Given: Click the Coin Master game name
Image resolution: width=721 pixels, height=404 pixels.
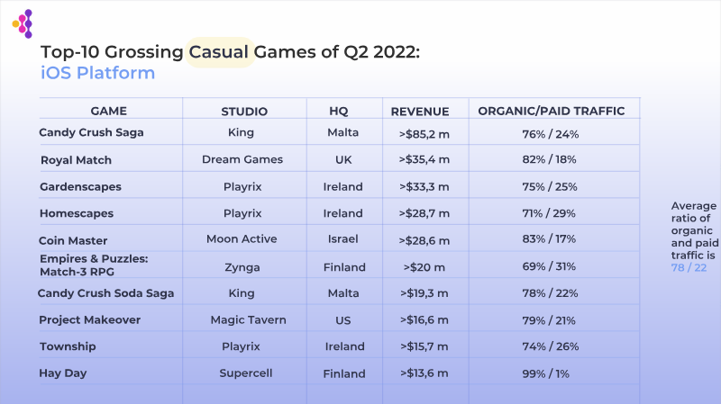Looking at the screenshot, I should click(75, 240).
